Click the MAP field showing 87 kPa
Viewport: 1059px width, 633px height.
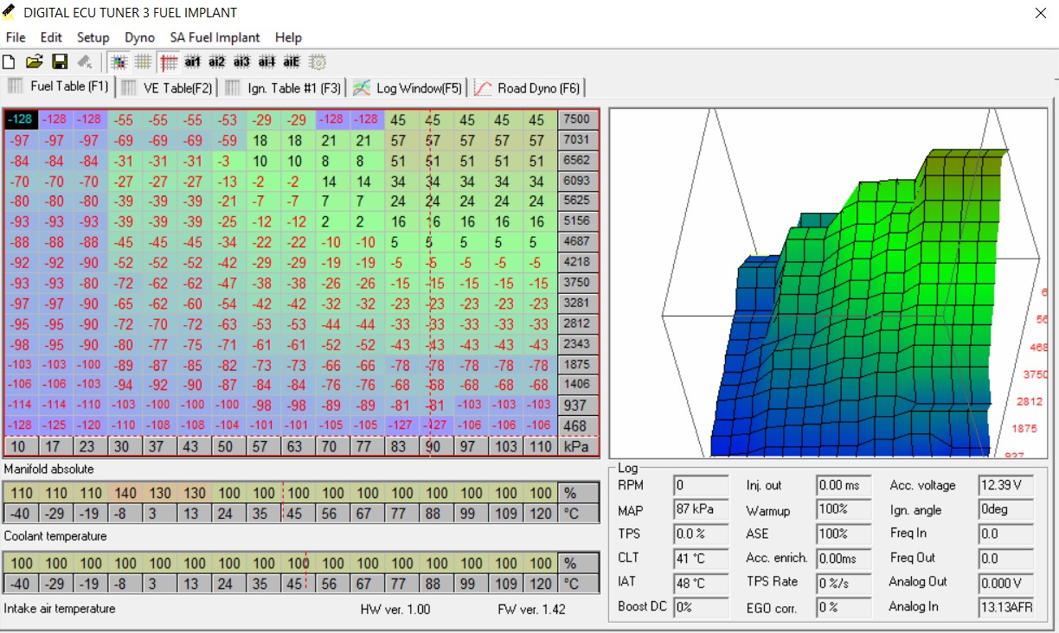(701, 509)
